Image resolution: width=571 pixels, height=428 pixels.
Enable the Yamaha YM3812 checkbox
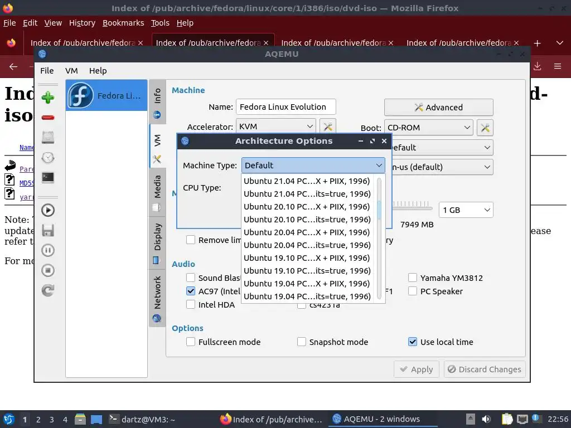(x=413, y=278)
